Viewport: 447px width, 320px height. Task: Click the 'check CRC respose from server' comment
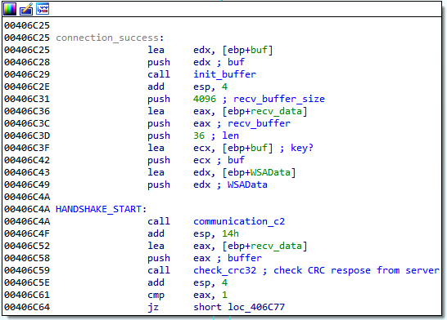356,270
